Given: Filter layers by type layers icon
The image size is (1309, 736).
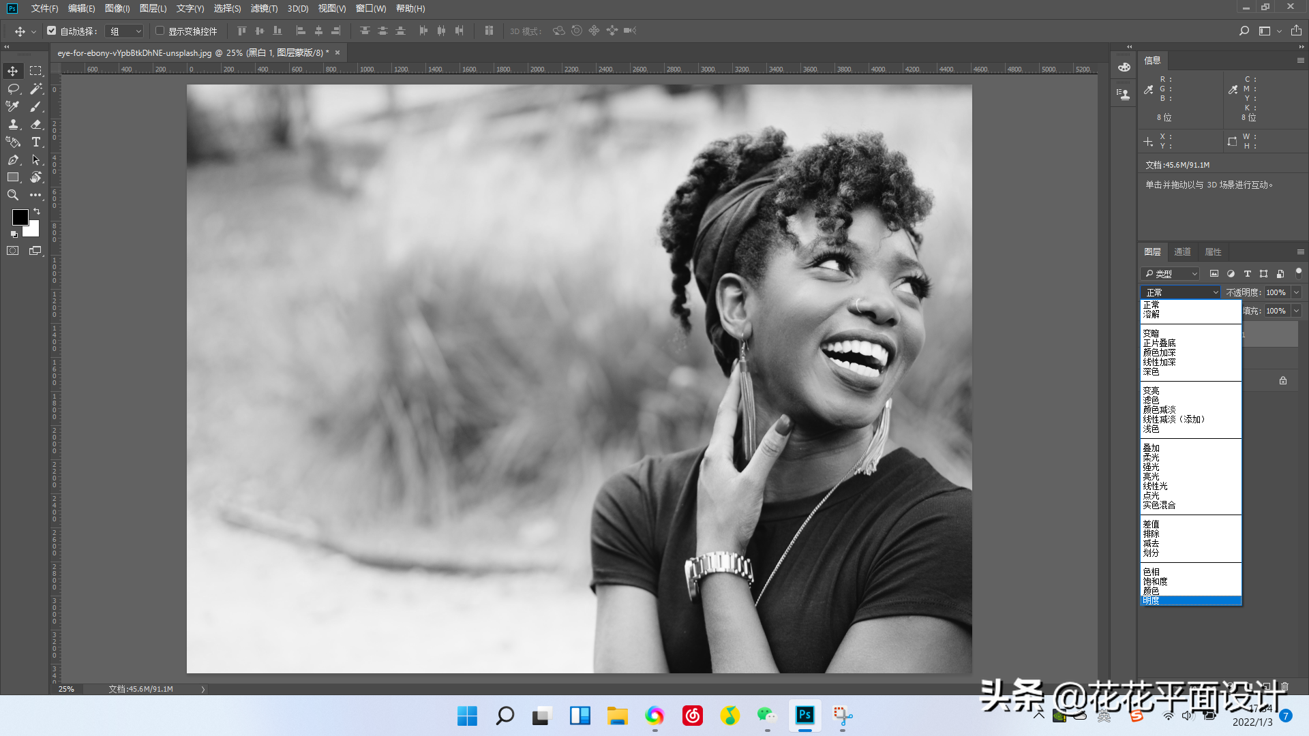Looking at the screenshot, I should tap(1247, 273).
